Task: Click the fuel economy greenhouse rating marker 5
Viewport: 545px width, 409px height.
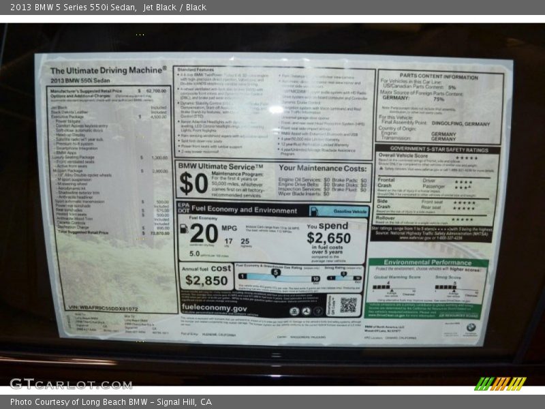Action: coord(276,273)
